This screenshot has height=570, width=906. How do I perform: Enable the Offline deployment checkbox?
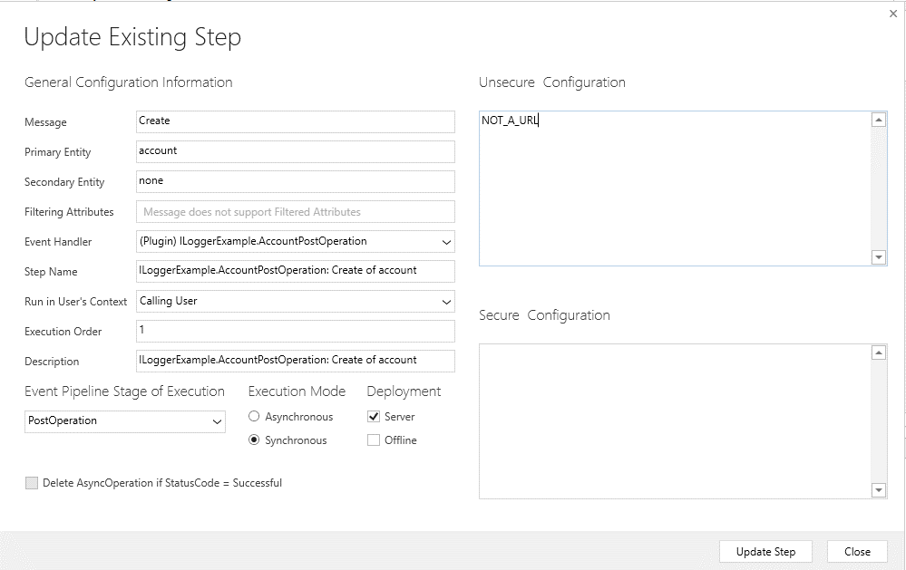point(375,440)
